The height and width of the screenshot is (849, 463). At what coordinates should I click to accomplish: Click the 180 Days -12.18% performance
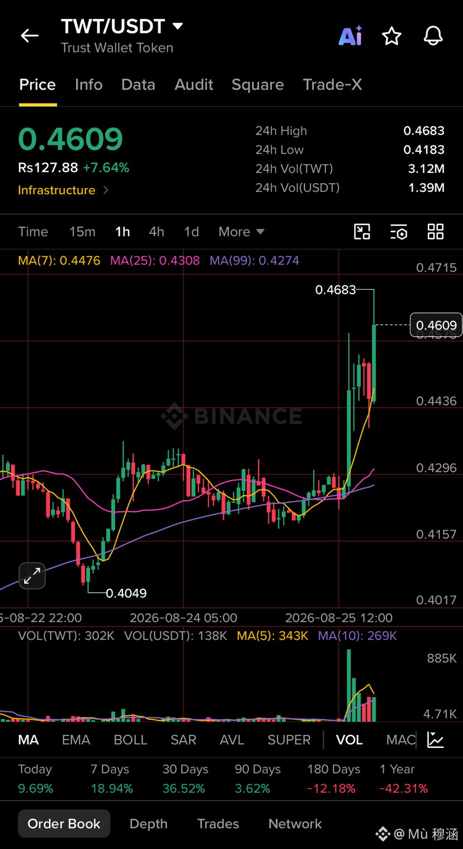[333, 779]
